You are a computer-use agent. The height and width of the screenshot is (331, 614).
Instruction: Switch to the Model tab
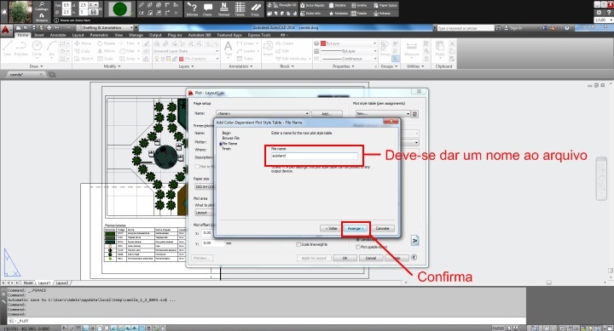click(28, 282)
